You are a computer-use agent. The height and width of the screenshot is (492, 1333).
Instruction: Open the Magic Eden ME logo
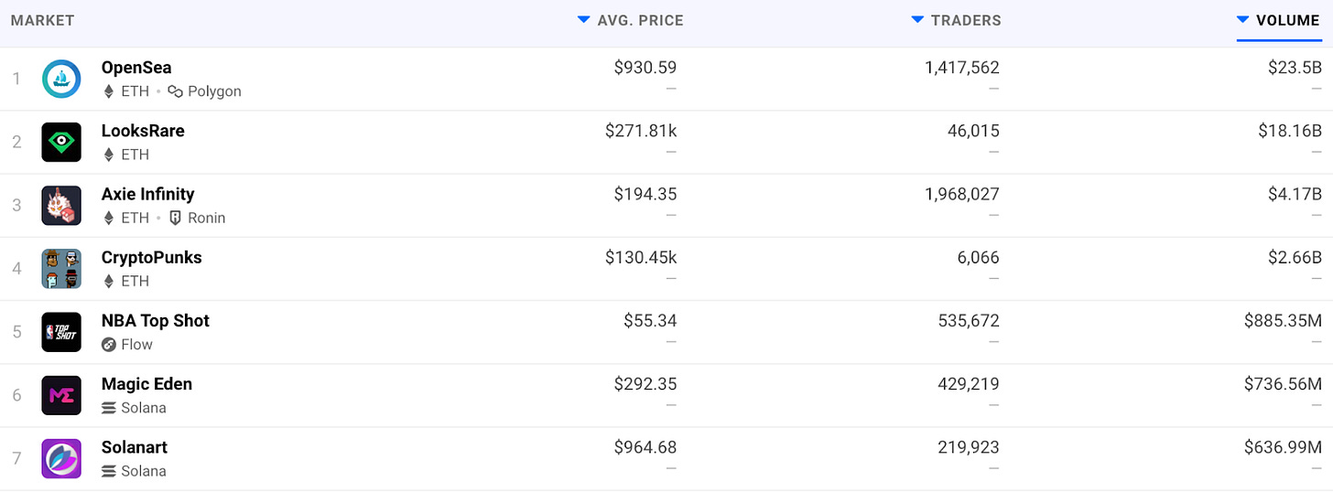coord(61,395)
